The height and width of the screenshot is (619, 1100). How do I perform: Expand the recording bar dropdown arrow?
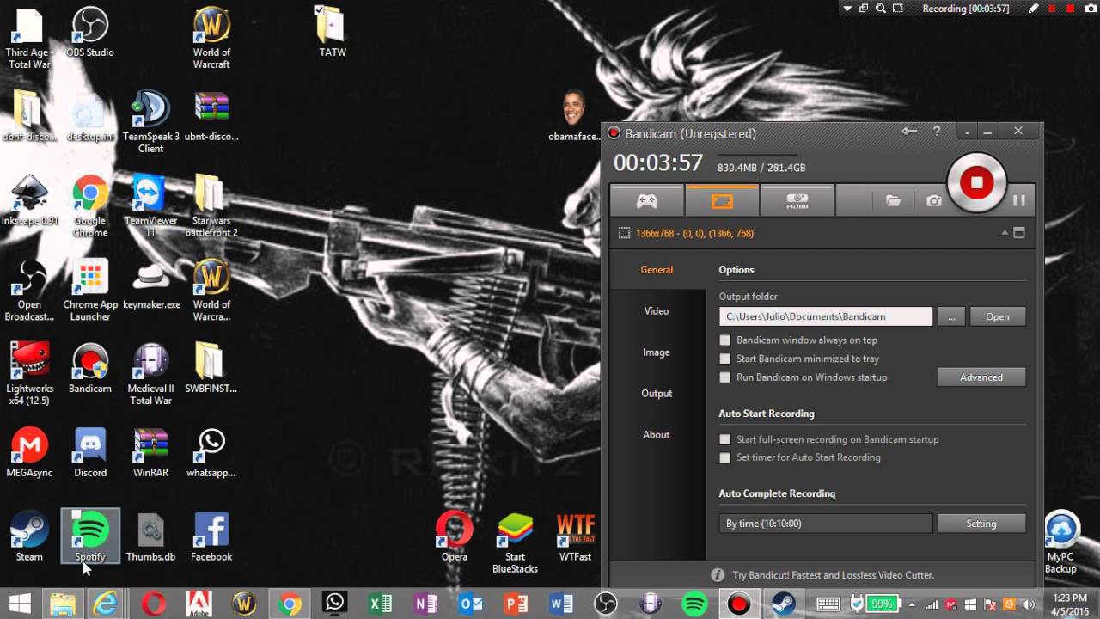click(847, 9)
